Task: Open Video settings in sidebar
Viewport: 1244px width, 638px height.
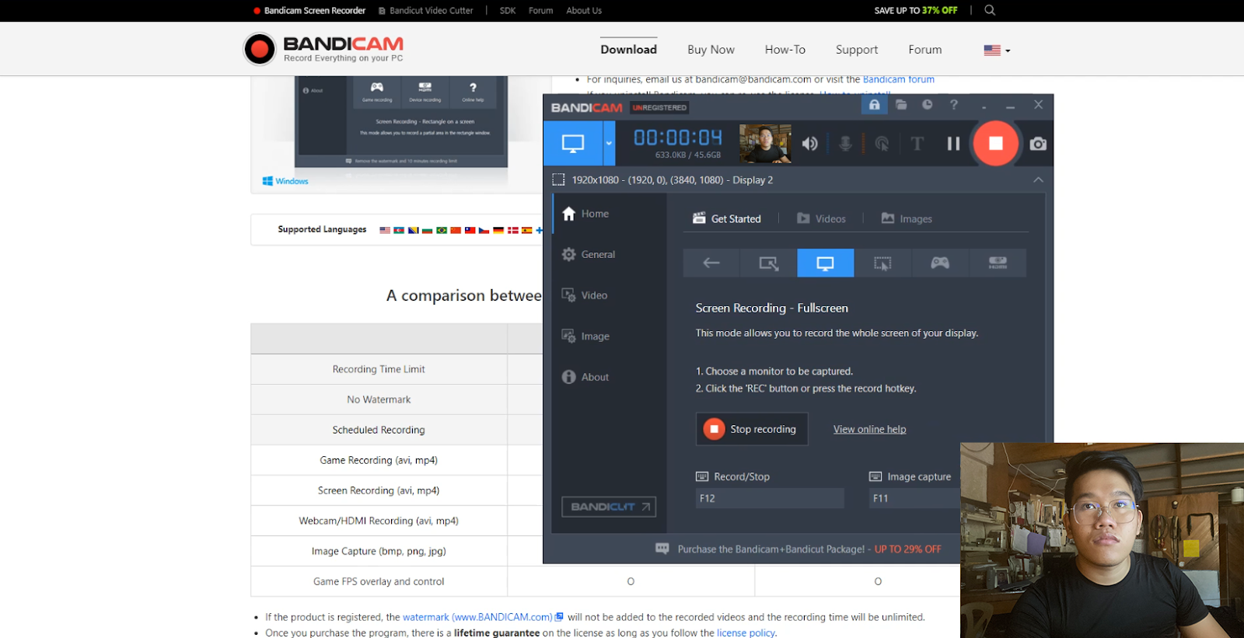Action: tap(585, 295)
